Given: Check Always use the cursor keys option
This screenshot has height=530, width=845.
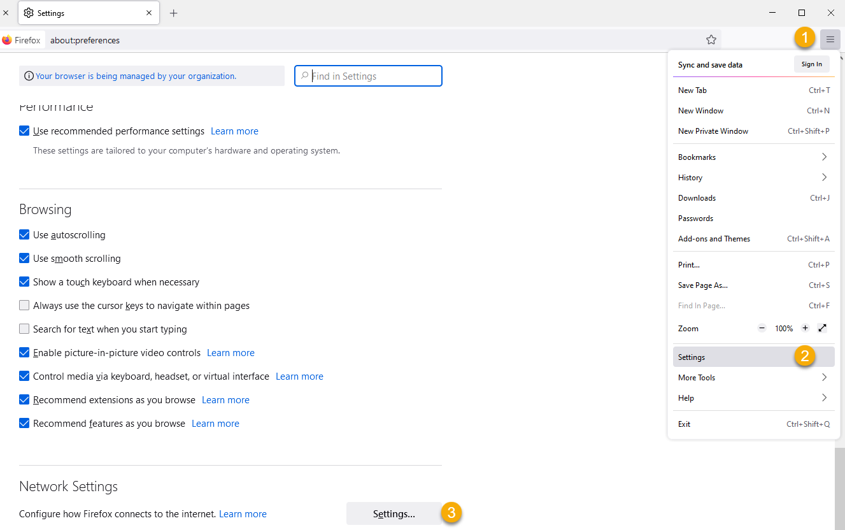Looking at the screenshot, I should tap(24, 305).
